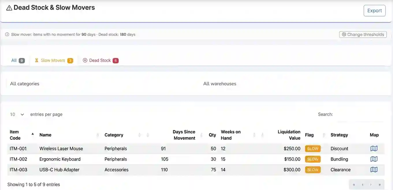This screenshot has width=393, height=190.
Task: Go to first page of results
Action: (x=354, y=185)
